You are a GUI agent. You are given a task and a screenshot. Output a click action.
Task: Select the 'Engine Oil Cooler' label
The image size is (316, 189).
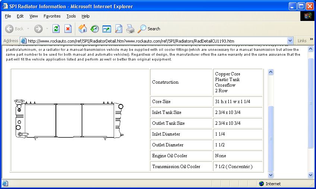pos(170,156)
